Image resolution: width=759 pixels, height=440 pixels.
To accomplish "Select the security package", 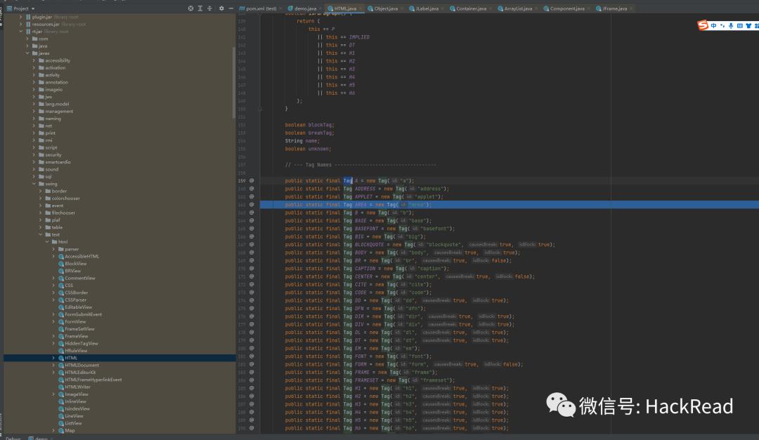I will 53,154.
